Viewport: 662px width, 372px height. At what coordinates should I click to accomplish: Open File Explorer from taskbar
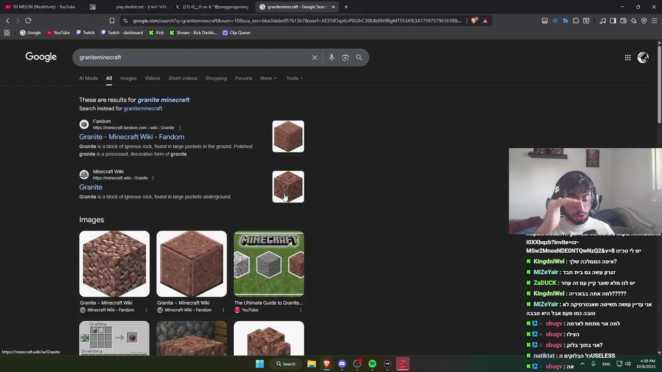311,364
